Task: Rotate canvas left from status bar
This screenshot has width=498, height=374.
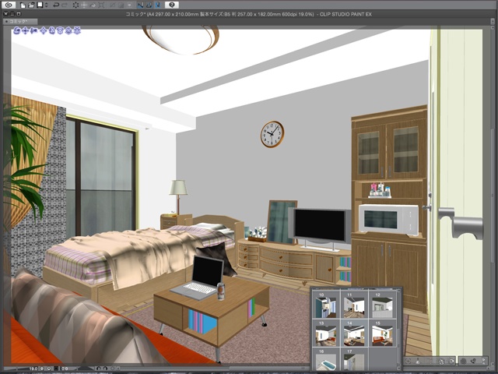Action: point(99,369)
